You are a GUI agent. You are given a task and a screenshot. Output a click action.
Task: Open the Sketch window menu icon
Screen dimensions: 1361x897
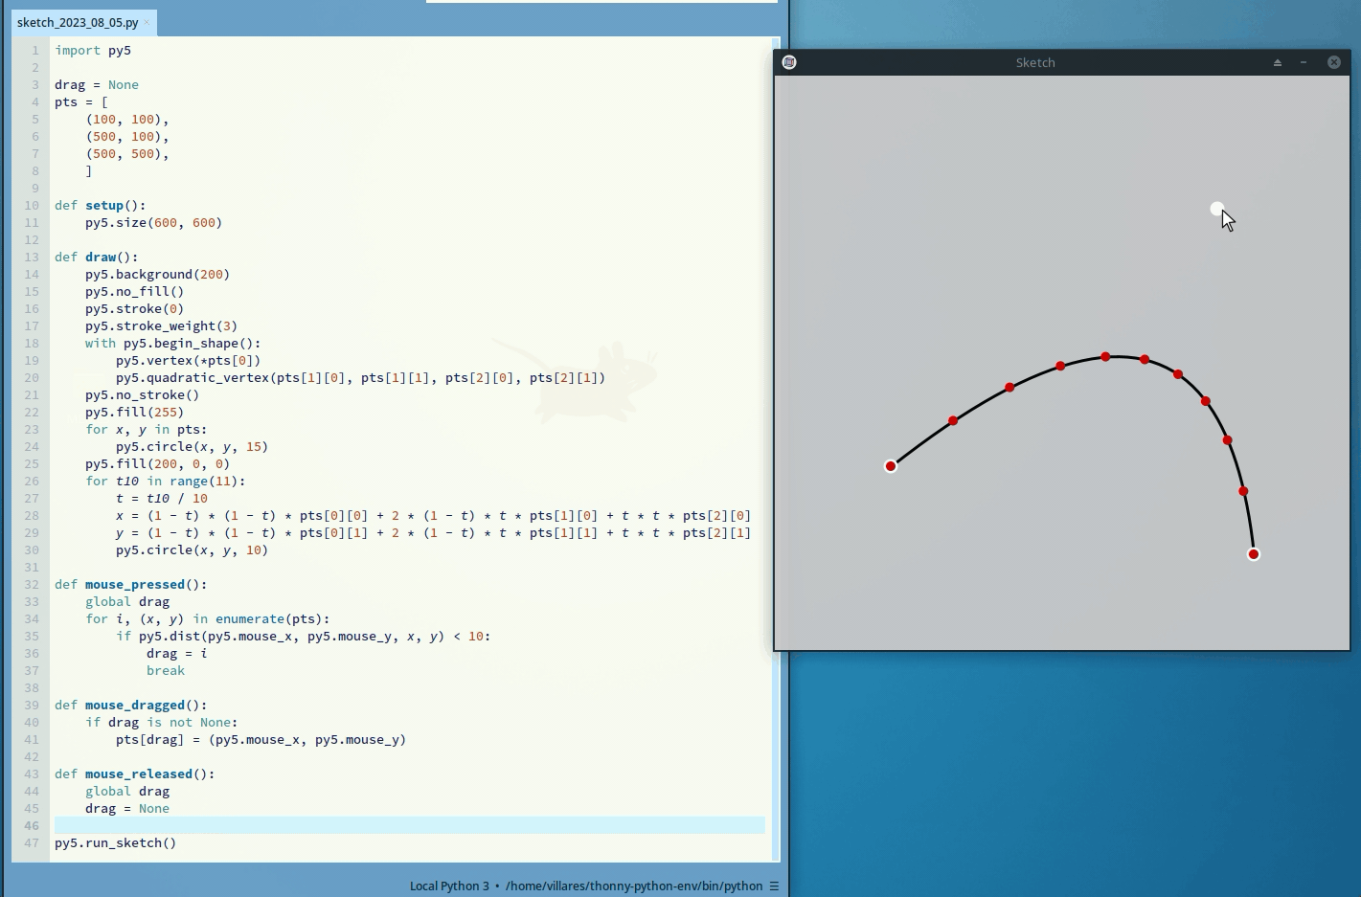(x=789, y=62)
